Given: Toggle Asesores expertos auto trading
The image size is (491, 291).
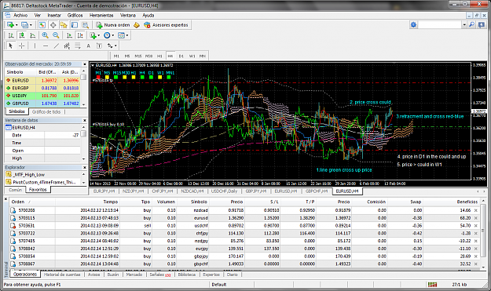Looking at the screenshot, I should click(166, 24).
